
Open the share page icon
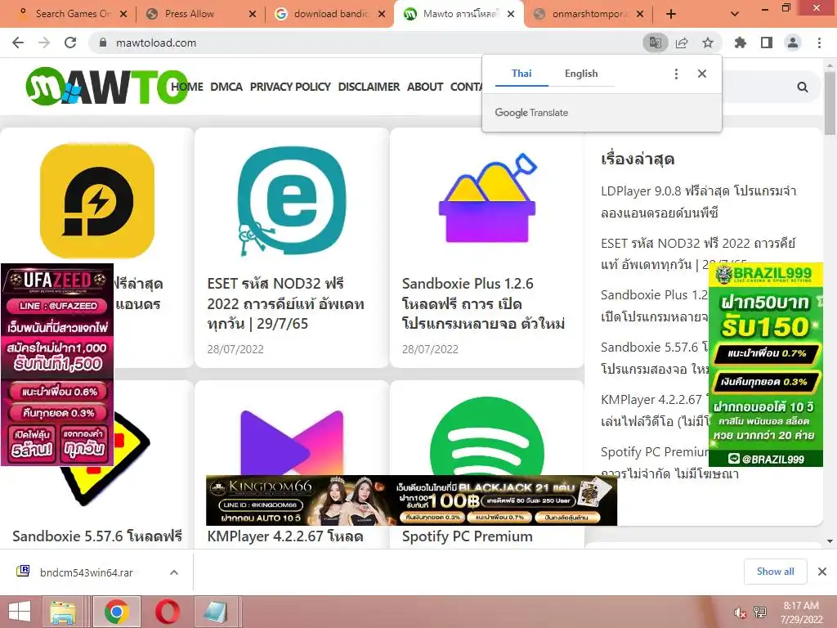[x=682, y=43]
